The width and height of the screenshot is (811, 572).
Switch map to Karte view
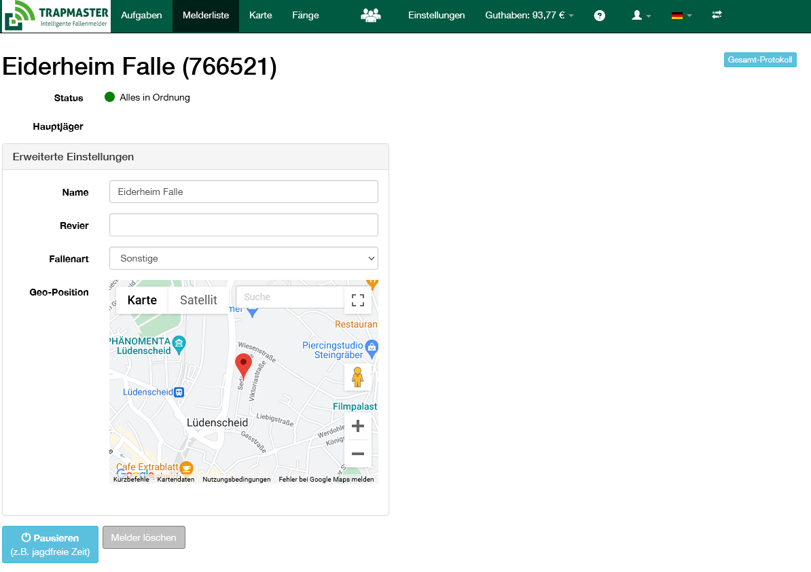coord(142,300)
